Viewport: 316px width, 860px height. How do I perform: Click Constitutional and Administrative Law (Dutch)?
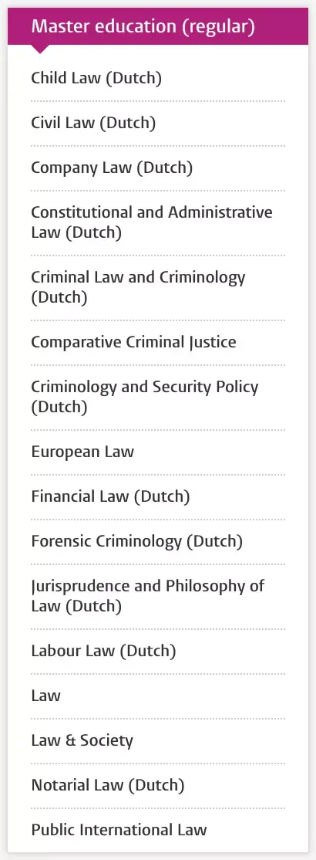[x=152, y=222]
